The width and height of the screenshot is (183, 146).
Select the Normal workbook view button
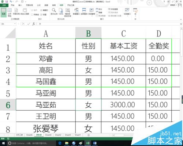click(4, 12)
